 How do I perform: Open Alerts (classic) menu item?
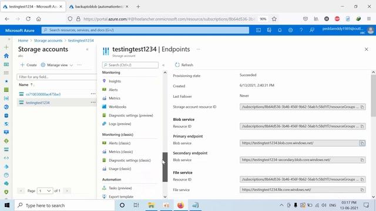pos(119,143)
